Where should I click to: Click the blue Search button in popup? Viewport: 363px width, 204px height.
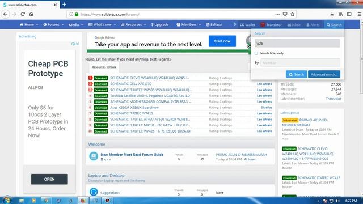tap(296, 74)
